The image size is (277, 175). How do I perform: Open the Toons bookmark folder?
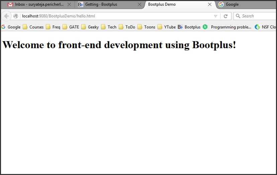[x=147, y=27]
